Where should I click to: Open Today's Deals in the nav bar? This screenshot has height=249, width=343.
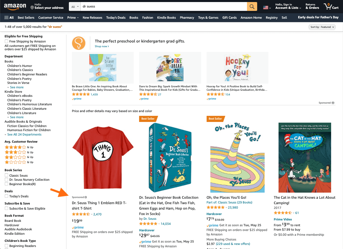click(115, 18)
